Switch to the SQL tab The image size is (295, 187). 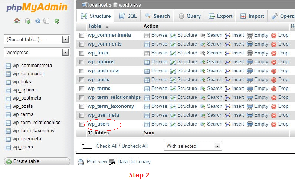tap(128, 16)
